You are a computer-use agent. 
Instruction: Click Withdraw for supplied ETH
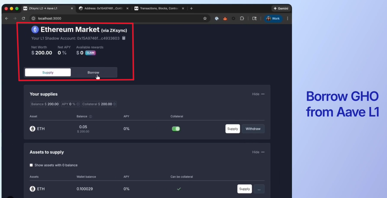click(x=253, y=129)
